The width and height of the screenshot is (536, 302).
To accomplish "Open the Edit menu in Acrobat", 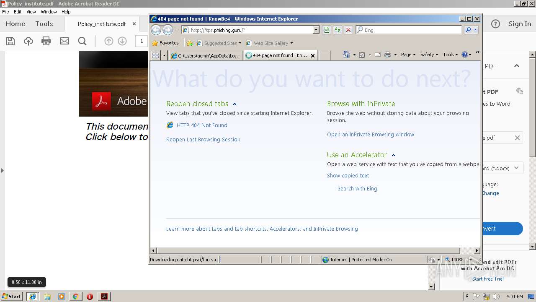I will [x=18, y=12].
